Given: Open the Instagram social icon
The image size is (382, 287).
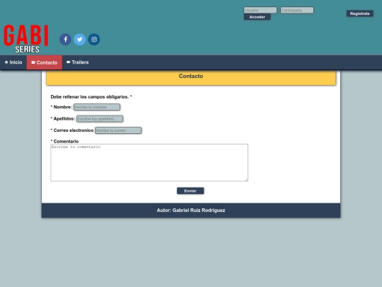Looking at the screenshot, I should 94,39.
